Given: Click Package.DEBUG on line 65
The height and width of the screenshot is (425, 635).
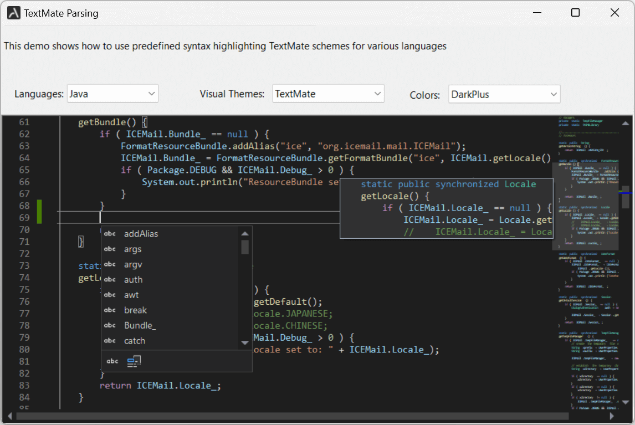Looking at the screenshot, I should pos(181,170).
